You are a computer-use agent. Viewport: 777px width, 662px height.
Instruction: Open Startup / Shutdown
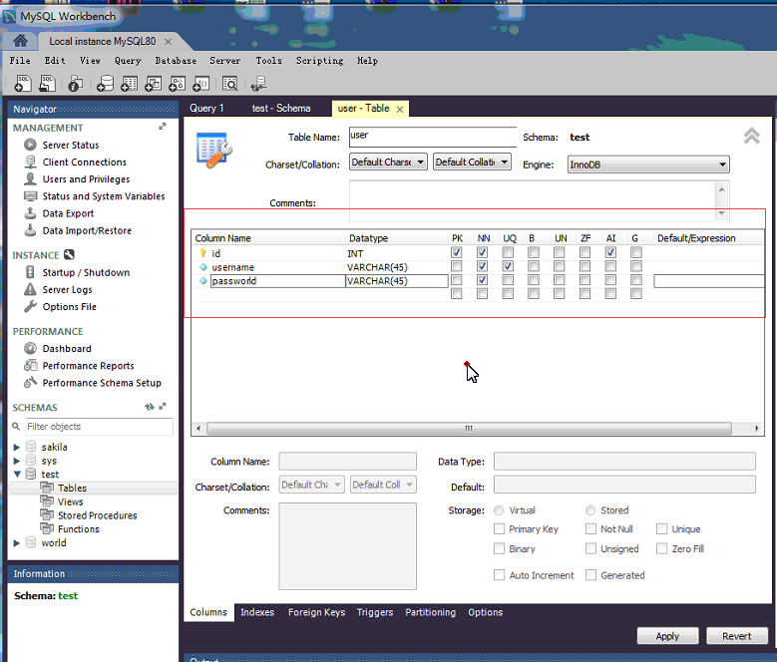[86, 272]
